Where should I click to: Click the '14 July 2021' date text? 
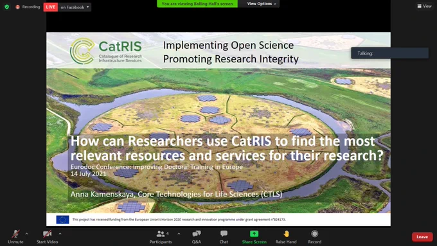88,174
